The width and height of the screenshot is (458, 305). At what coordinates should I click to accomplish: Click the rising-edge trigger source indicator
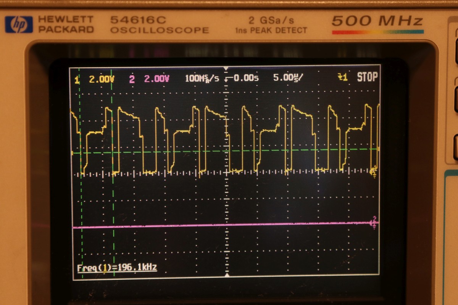click(x=342, y=78)
